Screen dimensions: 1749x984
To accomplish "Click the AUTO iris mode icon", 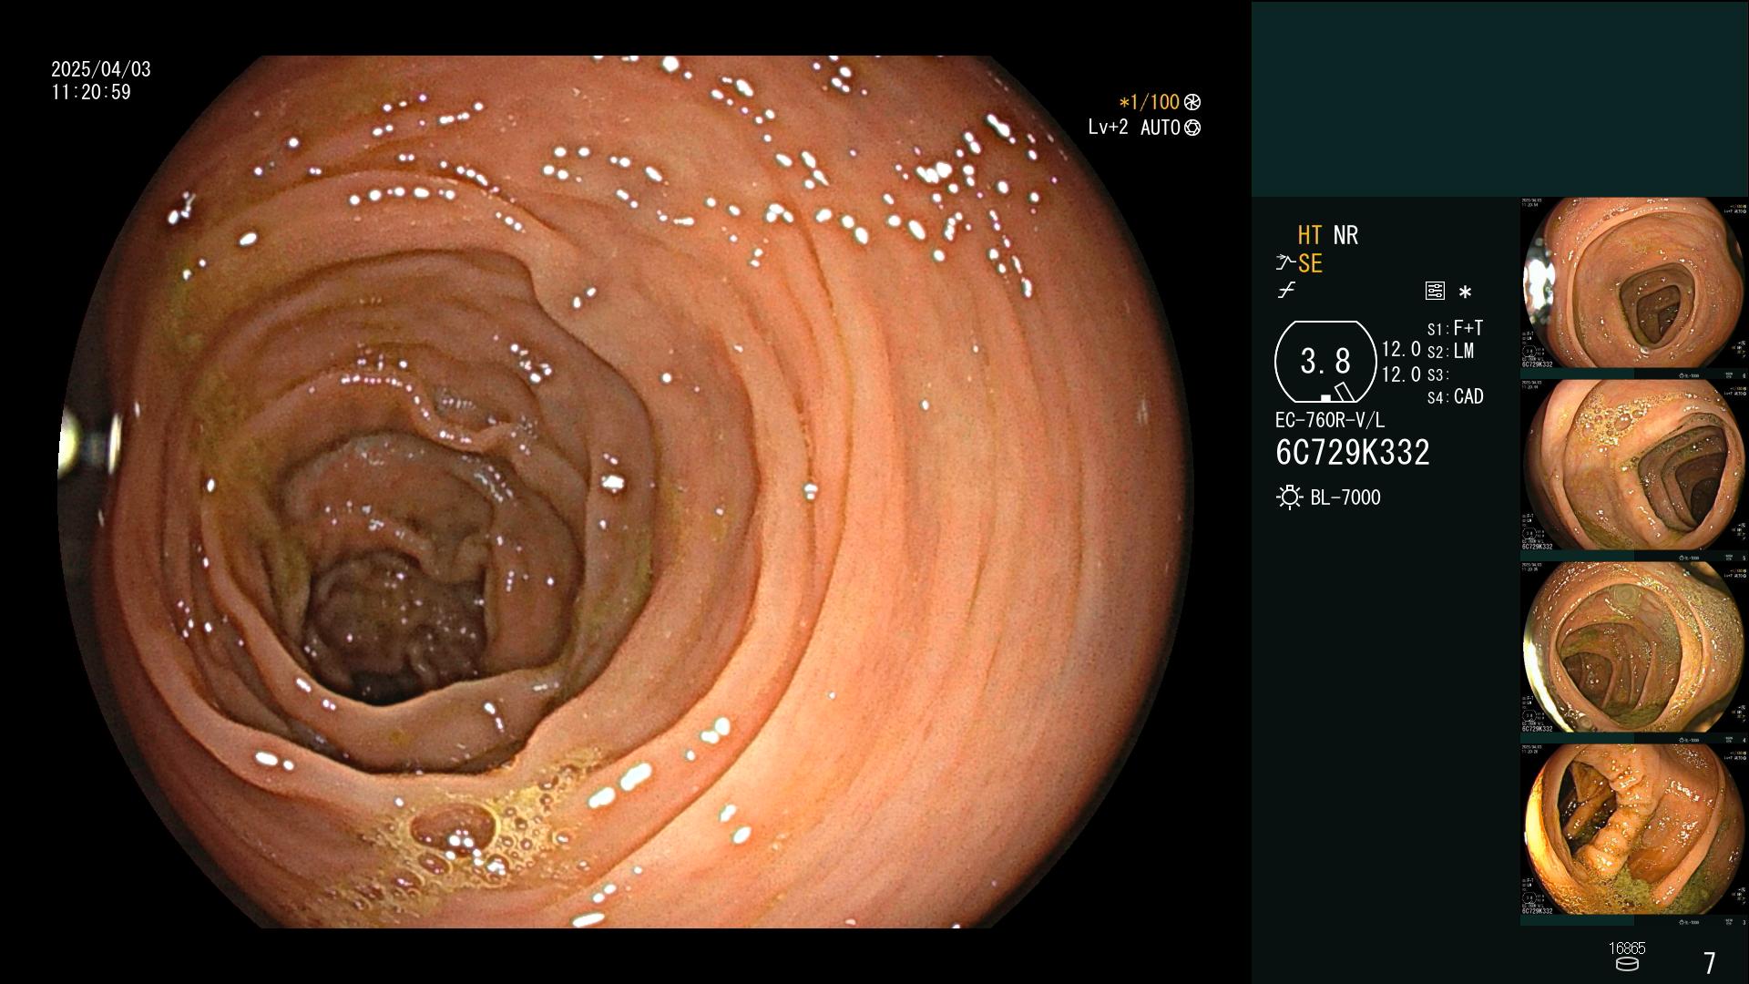I will (1192, 128).
